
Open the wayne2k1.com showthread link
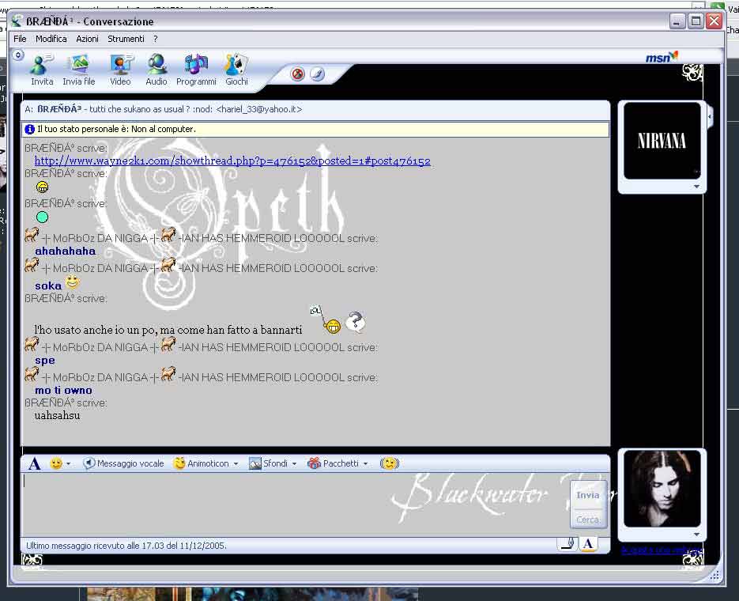(232, 161)
